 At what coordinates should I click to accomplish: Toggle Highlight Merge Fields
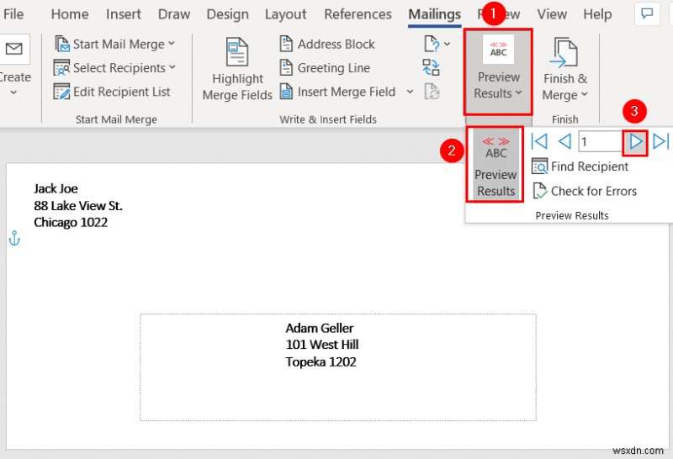[237, 69]
